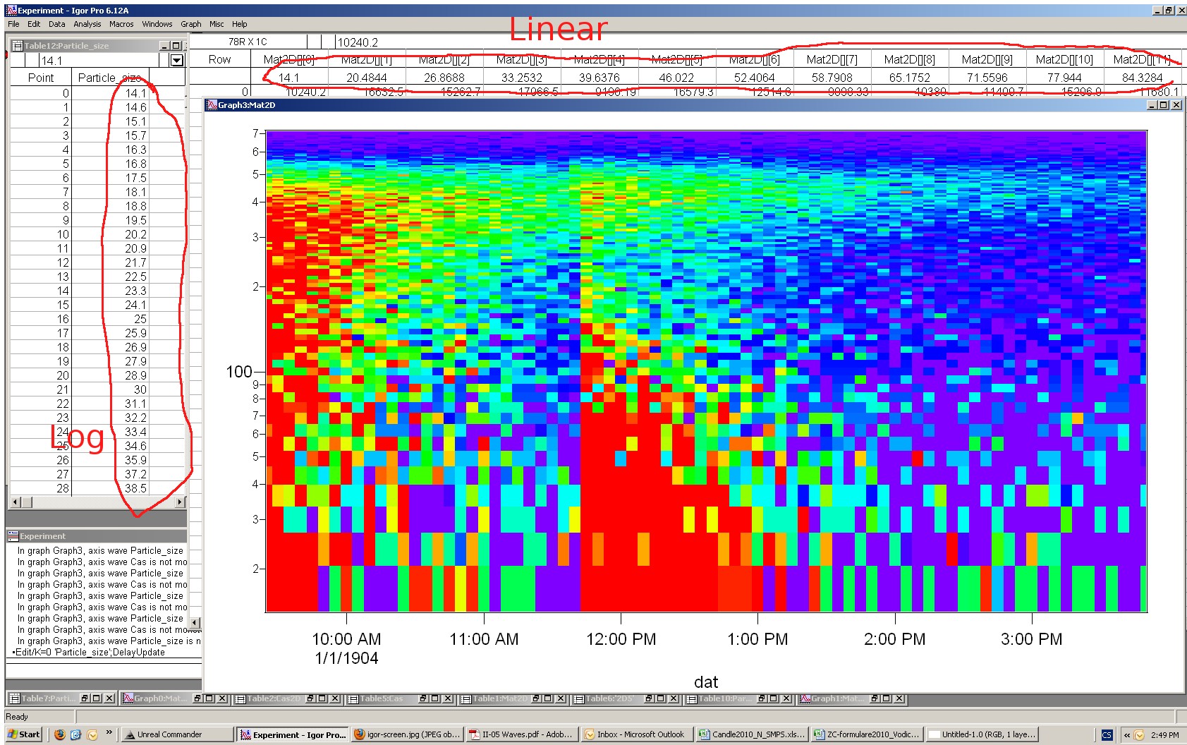Expand the Quick Launch overflow chevron
1187x745 pixels.
110,732
